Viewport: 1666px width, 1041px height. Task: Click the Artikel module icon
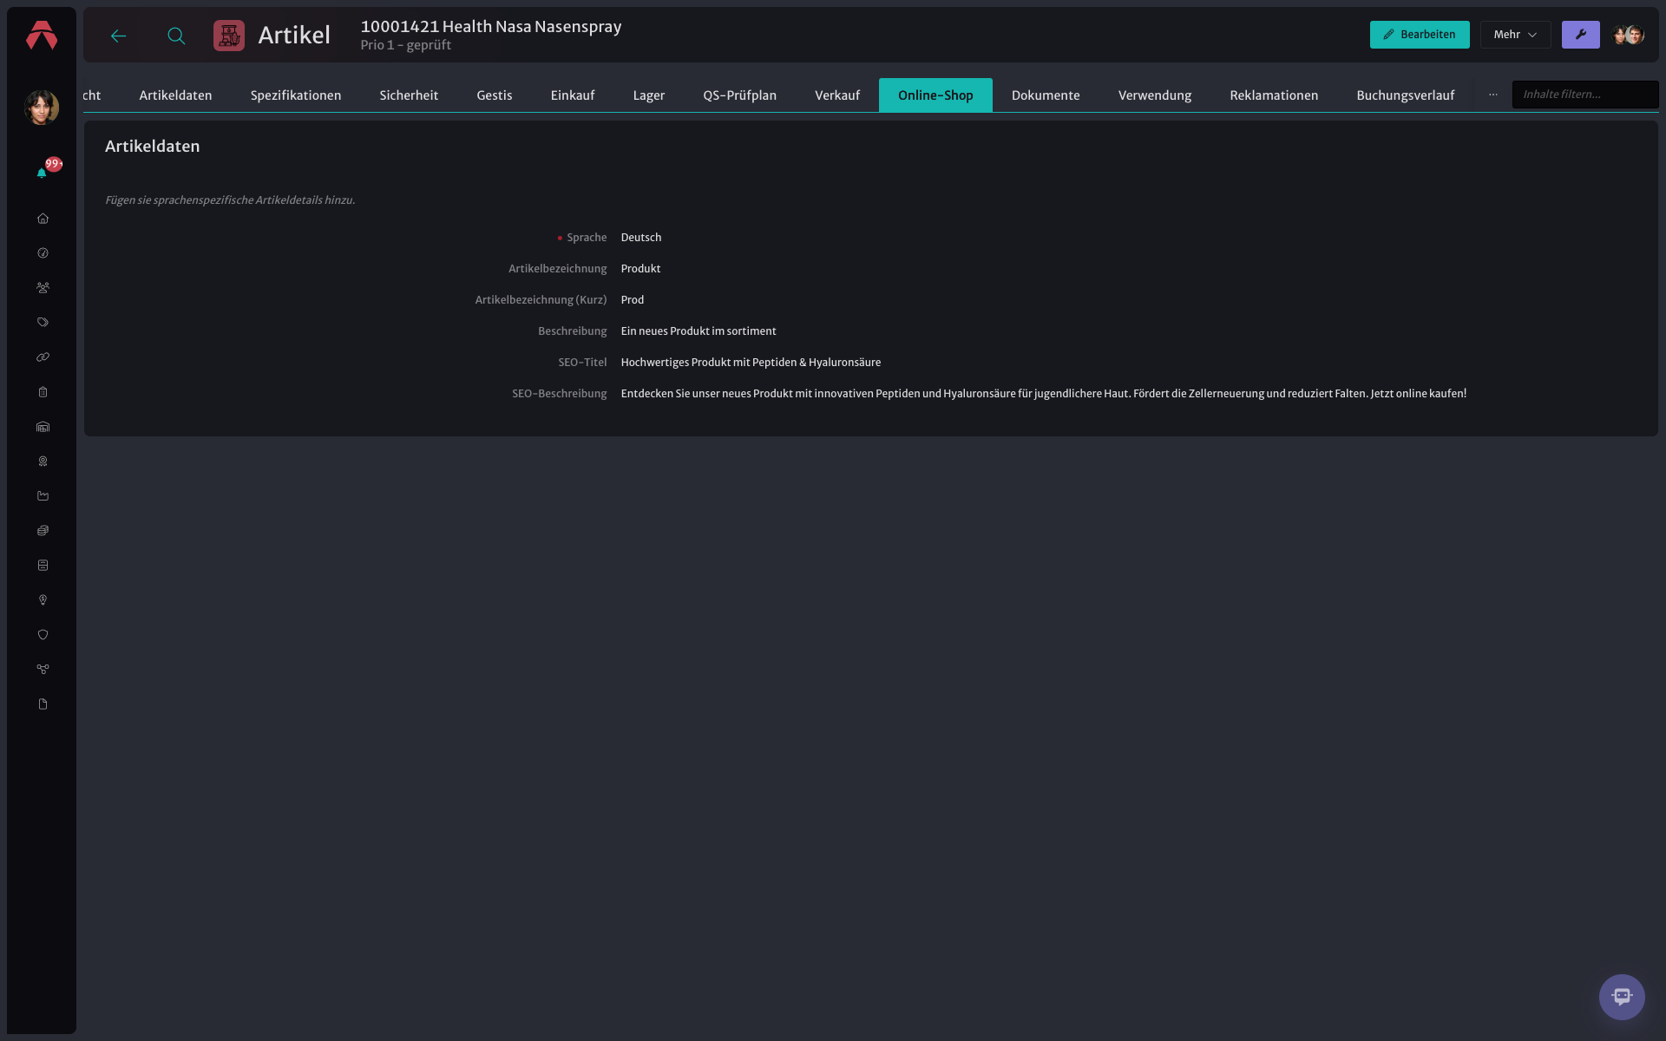(229, 36)
